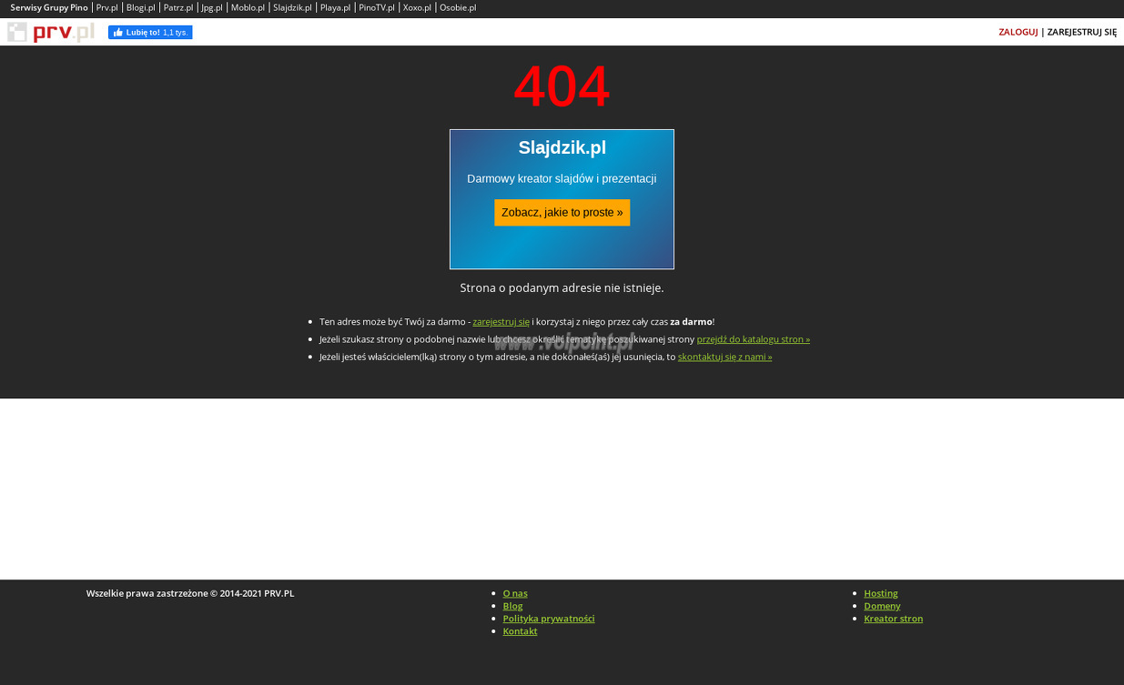Click 'Darmowy kreator slajdów i prezentacji' text
This screenshot has width=1124, height=685.
[562, 179]
